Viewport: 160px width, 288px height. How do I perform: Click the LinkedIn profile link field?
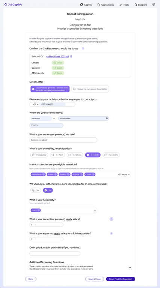click(55, 253)
